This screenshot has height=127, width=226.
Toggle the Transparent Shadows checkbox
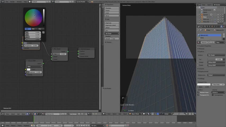[x=198, y=95]
